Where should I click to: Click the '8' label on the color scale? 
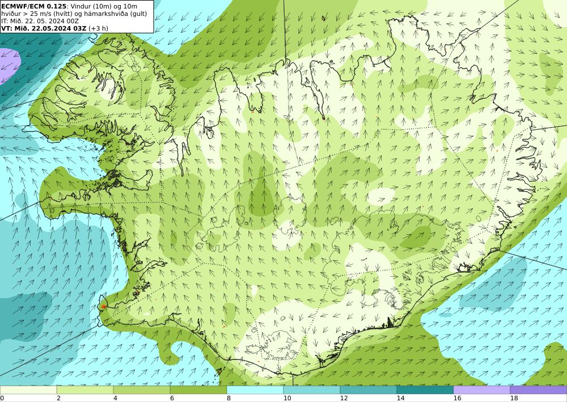229,398
